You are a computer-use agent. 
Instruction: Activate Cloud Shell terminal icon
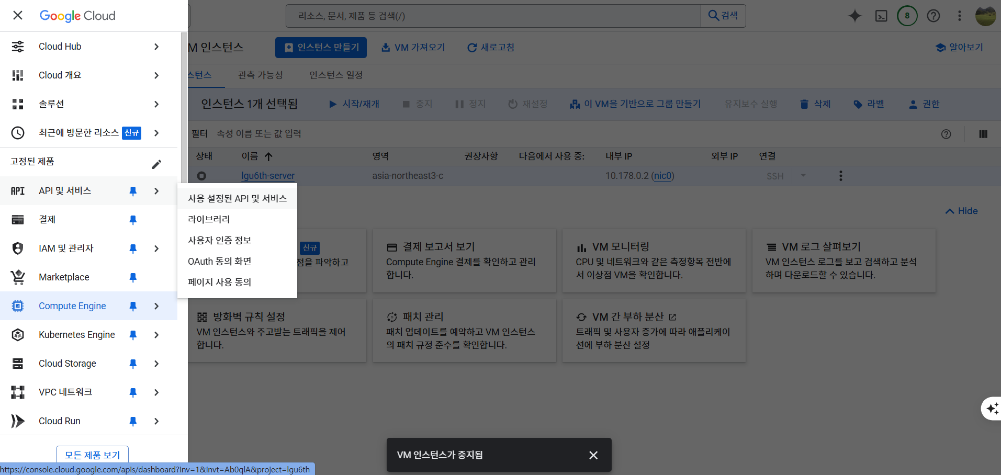881,16
